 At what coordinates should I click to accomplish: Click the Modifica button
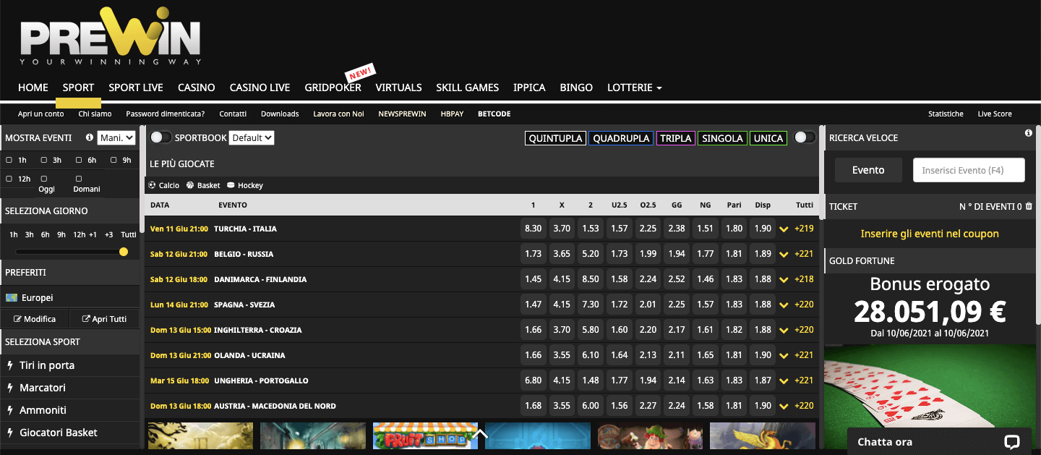[35, 319]
